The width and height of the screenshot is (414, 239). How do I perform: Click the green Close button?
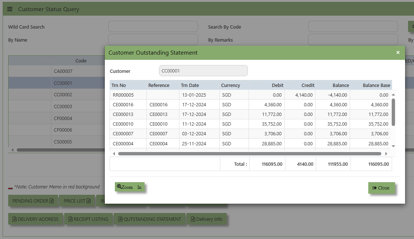pos(382,188)
